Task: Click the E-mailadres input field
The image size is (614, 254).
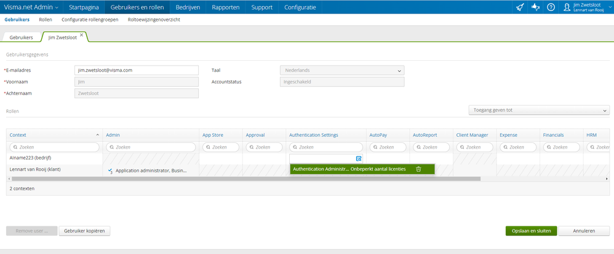Action: click(136, 71)
